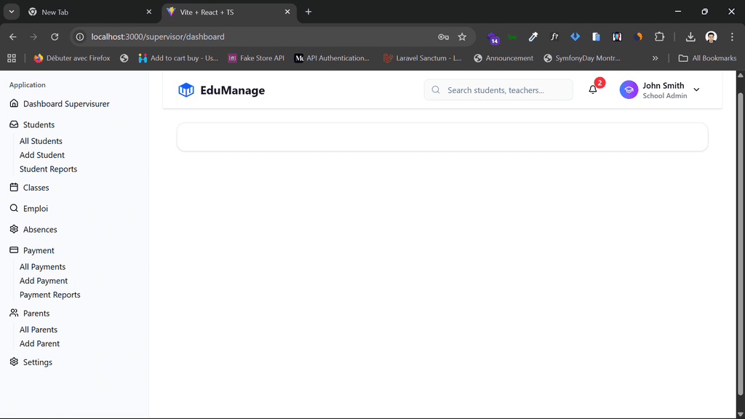Open notifications bell with 2 badge

(x=593, y=89)
